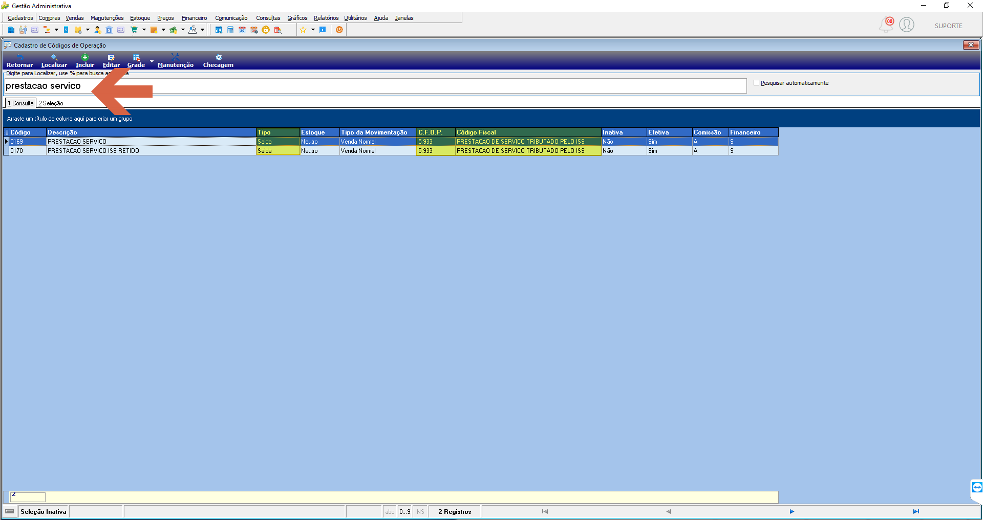Go to the next record arrow
This screenshot has width=983, height=520.
(792, 511)
